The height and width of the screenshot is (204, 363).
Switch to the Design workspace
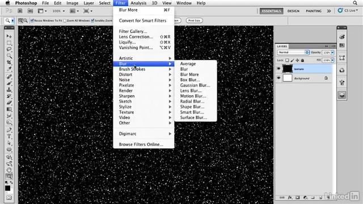tap(293, 11)
